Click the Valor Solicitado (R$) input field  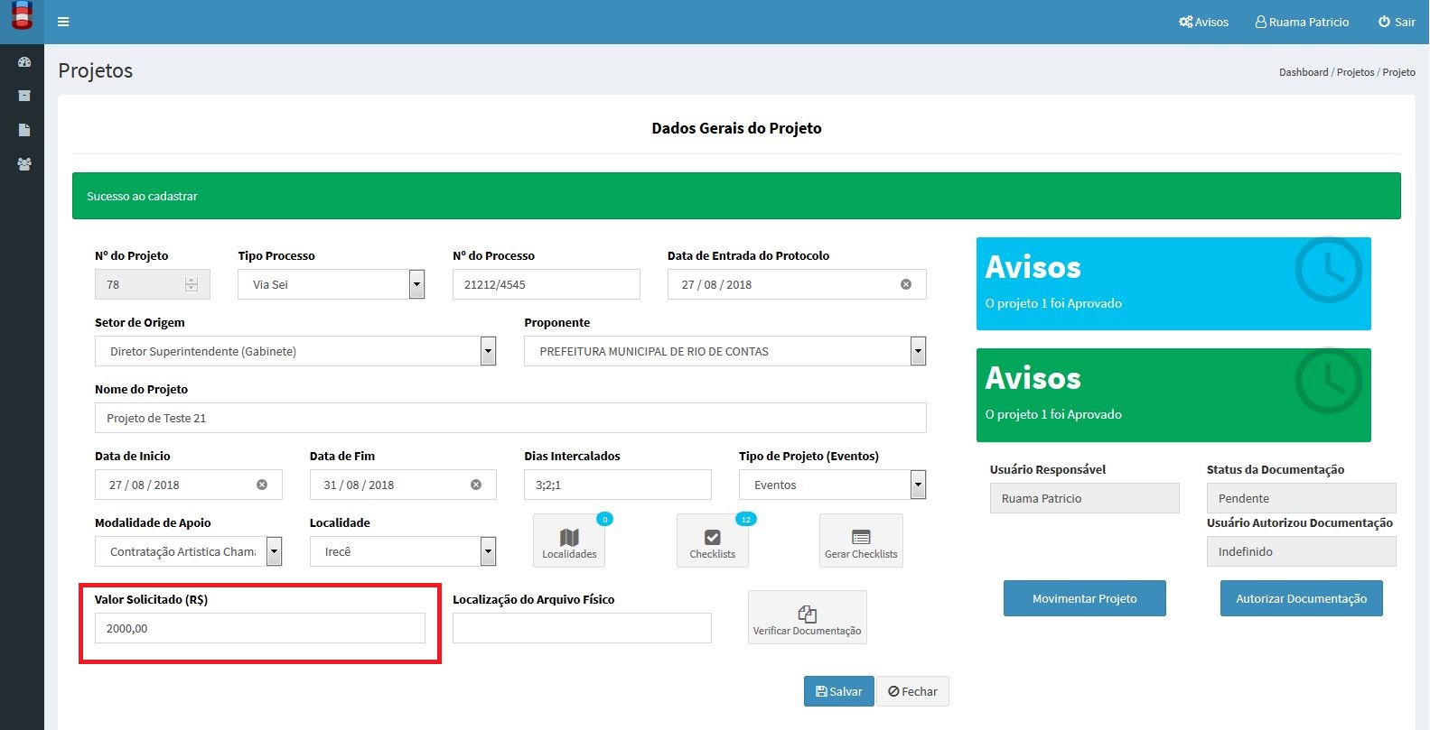coord(260,628)
